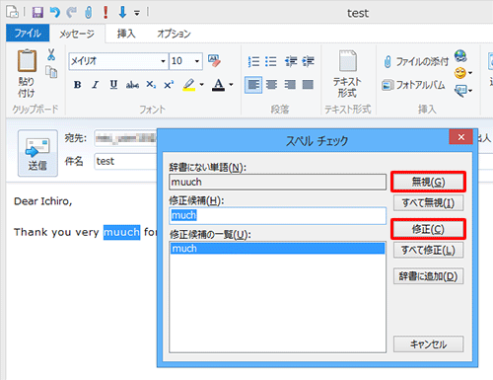The image size is (493, 380).
Task: Click 修正(C) change button
Action: tap(428, 229)
